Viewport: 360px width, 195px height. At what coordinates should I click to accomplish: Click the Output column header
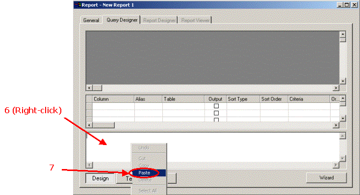tap(215, 99)
